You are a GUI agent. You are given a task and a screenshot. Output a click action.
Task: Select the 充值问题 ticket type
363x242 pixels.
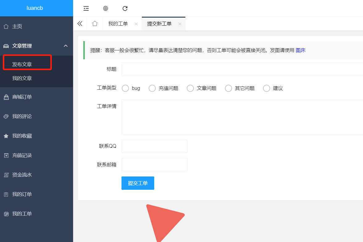coord(152,88)
